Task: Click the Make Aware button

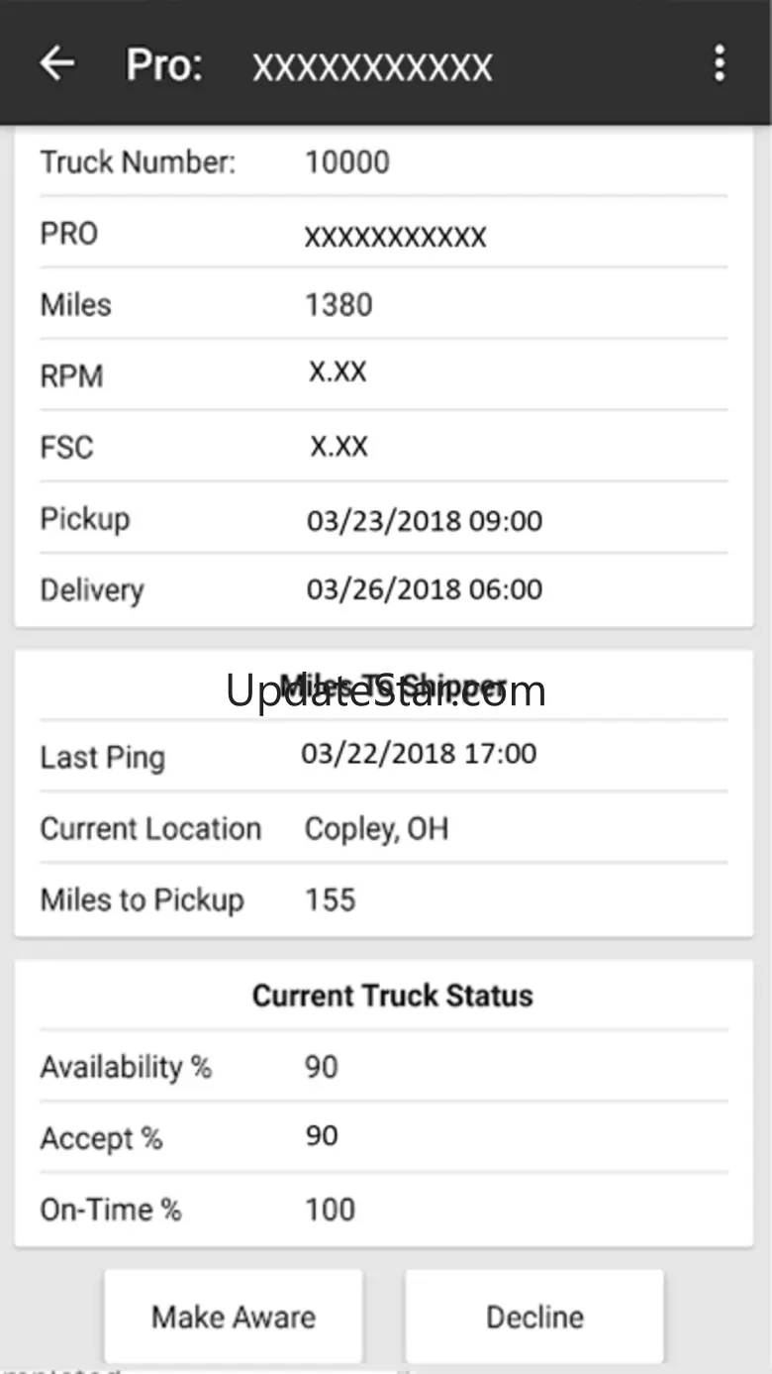Action: tap(234, 1317)
